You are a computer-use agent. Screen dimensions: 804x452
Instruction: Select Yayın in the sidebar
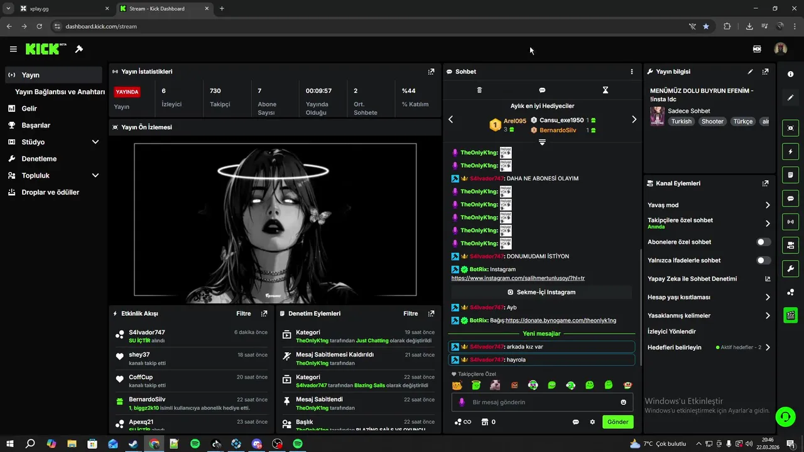point(54,75)
